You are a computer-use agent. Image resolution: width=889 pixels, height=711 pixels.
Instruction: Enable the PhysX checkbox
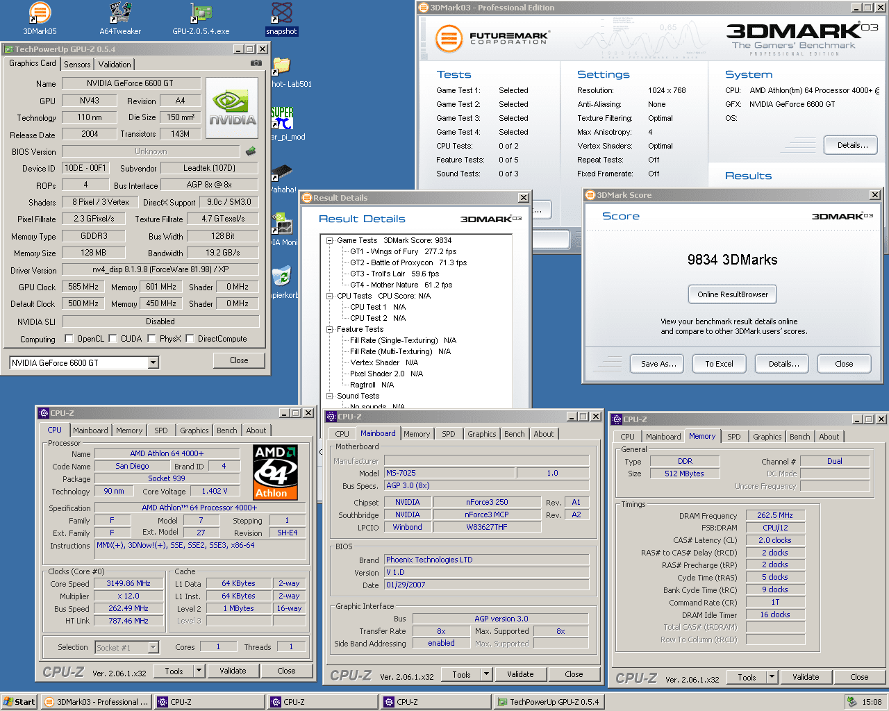pyautogui.click(x=151, y=339)
